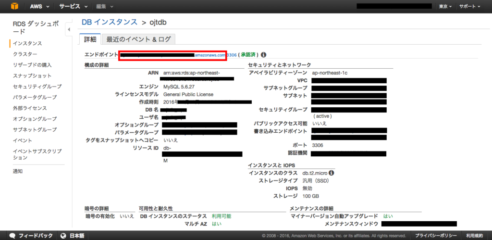Click the endpoint amazonaws.com address
The height and width of the screenshot is (240, 492).
pos(210,55)
